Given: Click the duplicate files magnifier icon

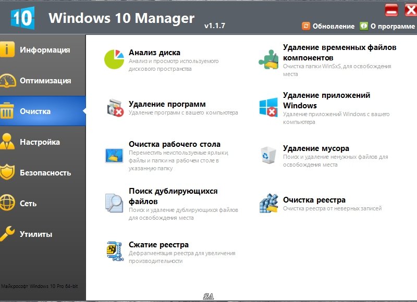Looking at the screenshot, I should coord(114,203).
